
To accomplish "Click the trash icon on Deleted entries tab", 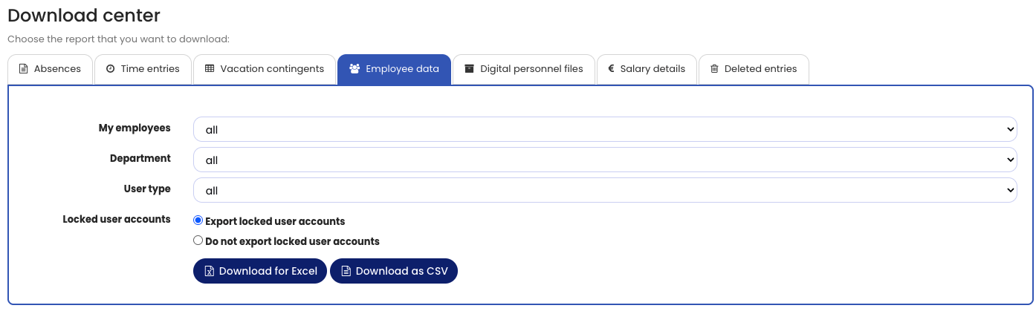I will (714, 69).
